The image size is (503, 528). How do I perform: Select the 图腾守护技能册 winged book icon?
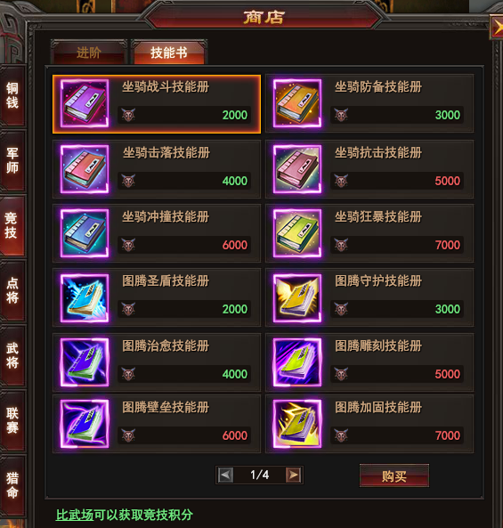[x=297, y=298]
